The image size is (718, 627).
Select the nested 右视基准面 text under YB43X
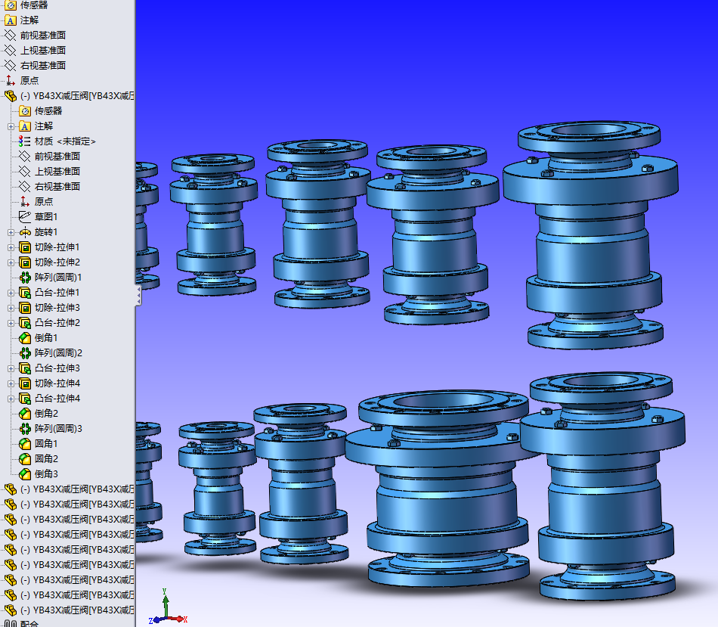tap(57, 187)
